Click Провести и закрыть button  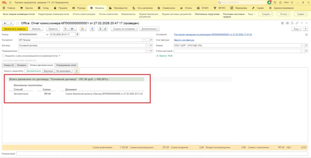point(15,29)
